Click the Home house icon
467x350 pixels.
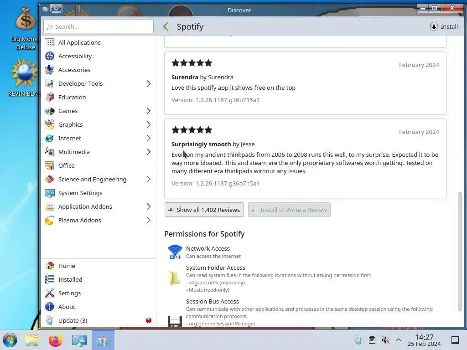point(50,266)
